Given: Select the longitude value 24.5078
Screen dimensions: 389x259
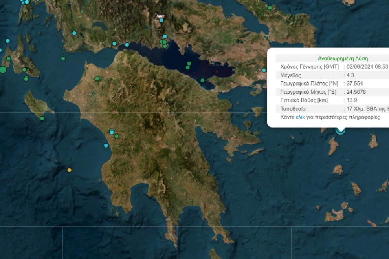Looking at the screenshot, I should tap(356, 92).
